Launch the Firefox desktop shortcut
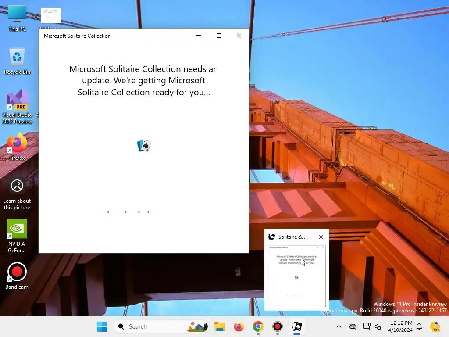Image resolution: width=449 pixels, height=337 pixels. click(17, 147)
